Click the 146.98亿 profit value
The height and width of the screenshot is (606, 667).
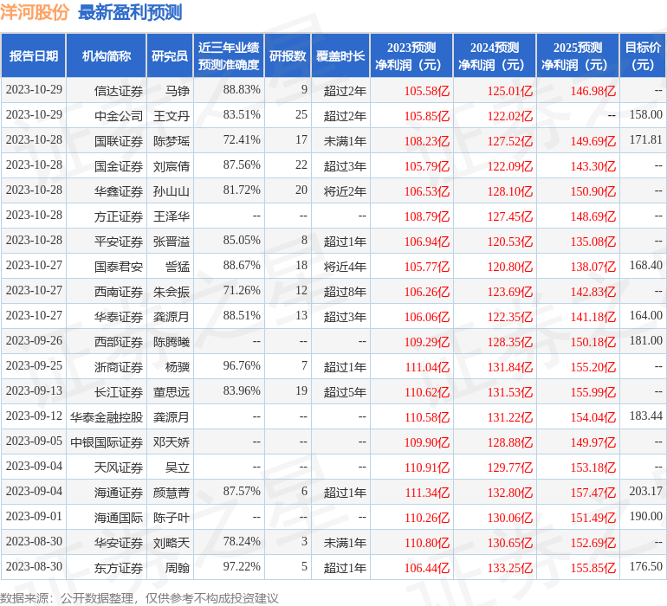click(x=593, y=91)
